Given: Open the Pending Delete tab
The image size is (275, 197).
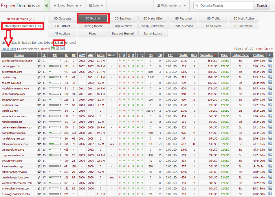Looking at the screenshot, I should click(x=93, y=26).
